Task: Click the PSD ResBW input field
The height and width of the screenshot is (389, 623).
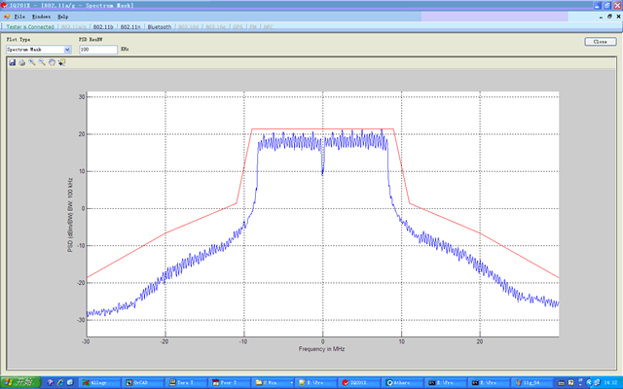Action: pos(98,50)
